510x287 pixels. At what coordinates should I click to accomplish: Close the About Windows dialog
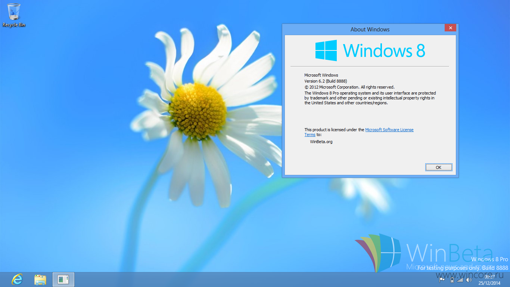pos(450,28)
